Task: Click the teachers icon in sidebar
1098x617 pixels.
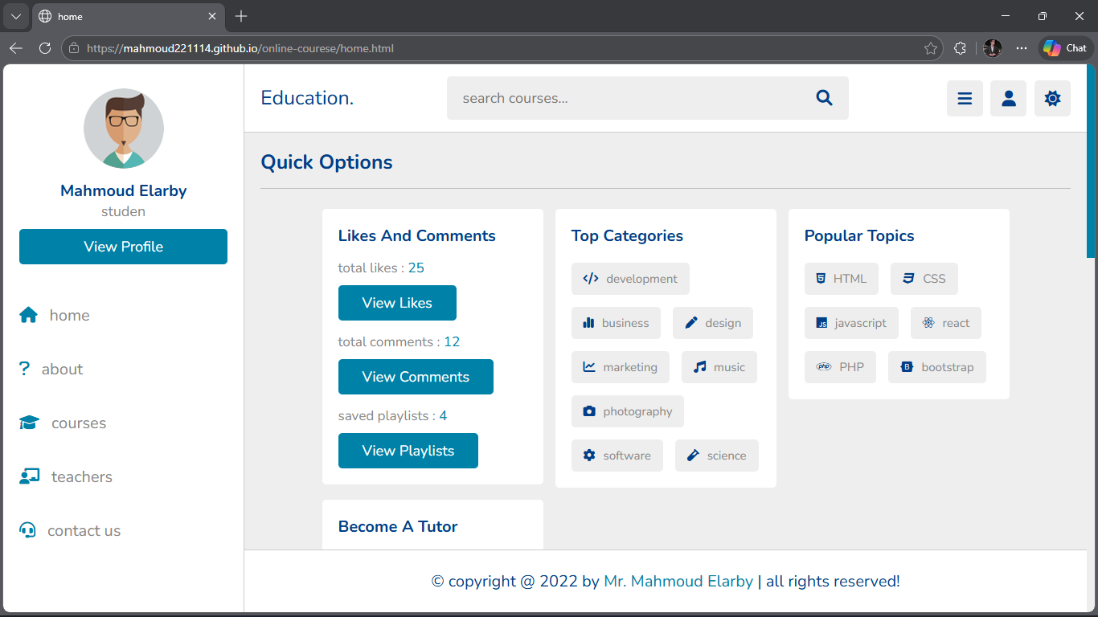Action: tap(28, 476)
